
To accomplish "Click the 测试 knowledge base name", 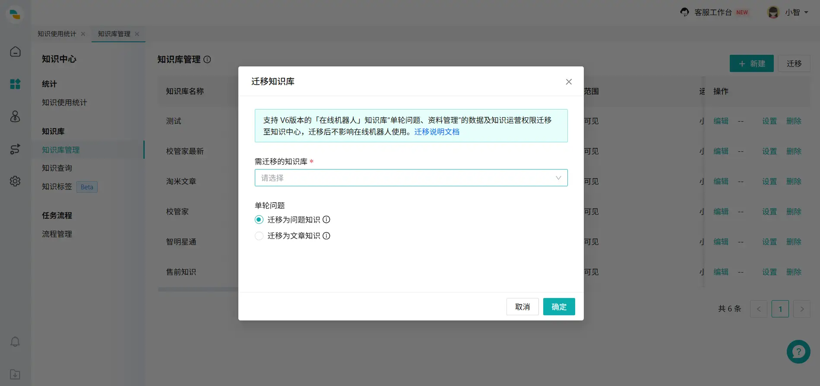I will tap(174, 121).
